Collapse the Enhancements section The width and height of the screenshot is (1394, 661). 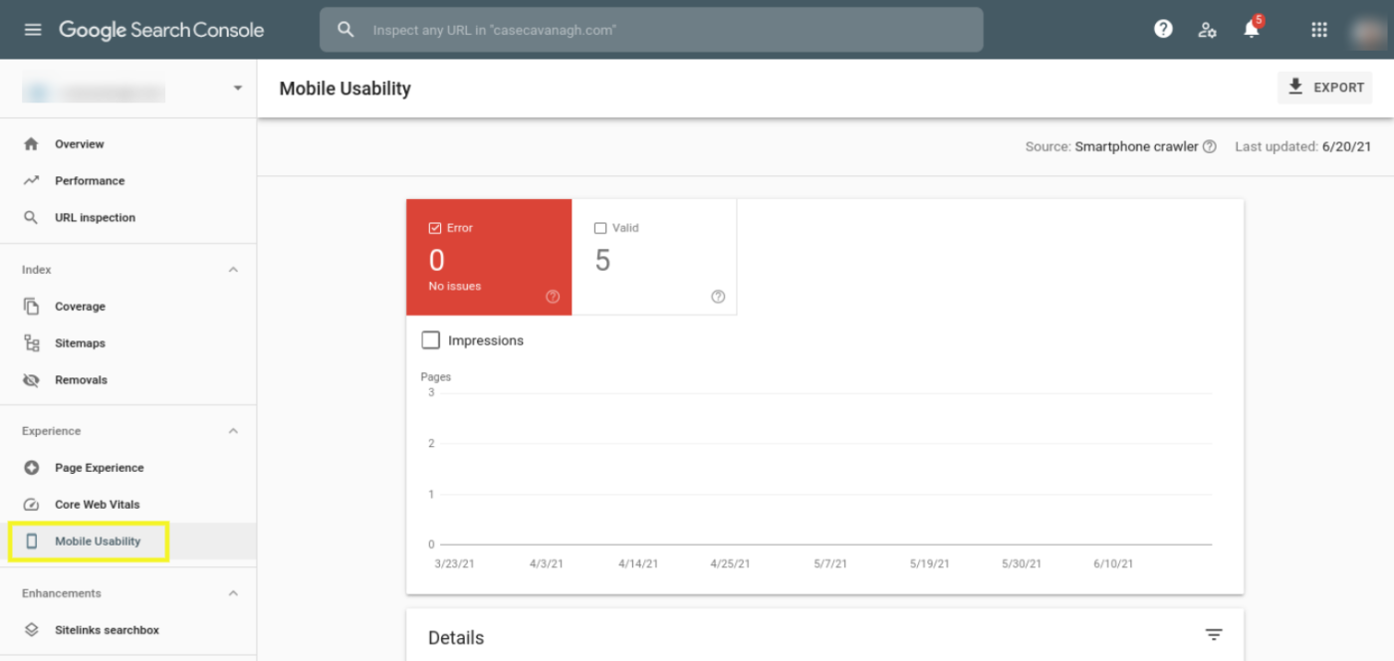[x=233, y=593]
